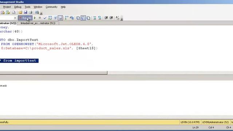Switch output to Results to Text
This screenshot has height=131, width=233.
78,18
